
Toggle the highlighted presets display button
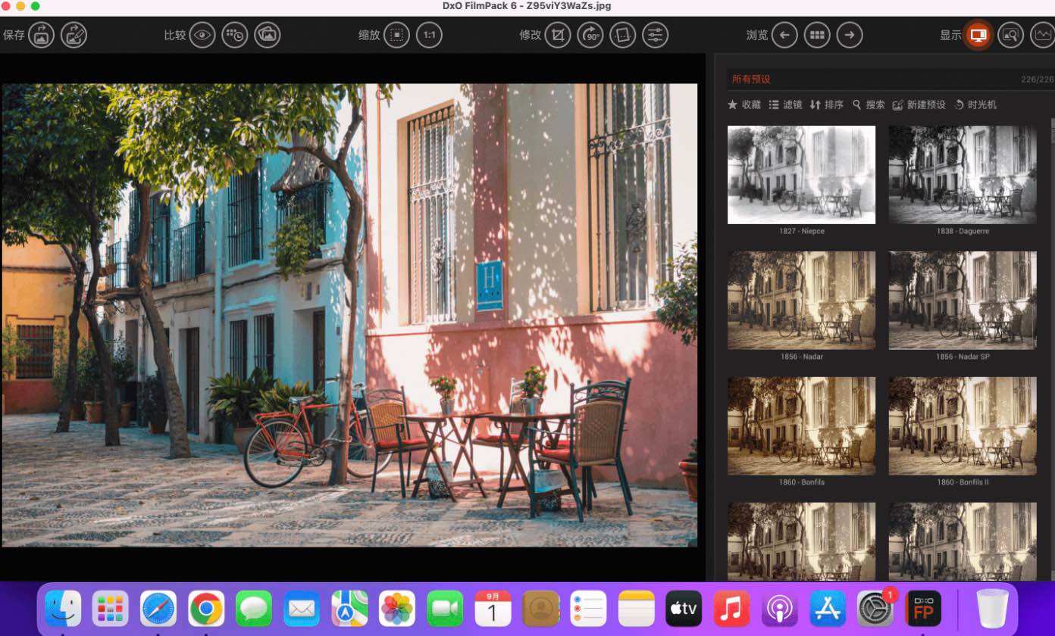pyautogui.click(x=978, y=35)
